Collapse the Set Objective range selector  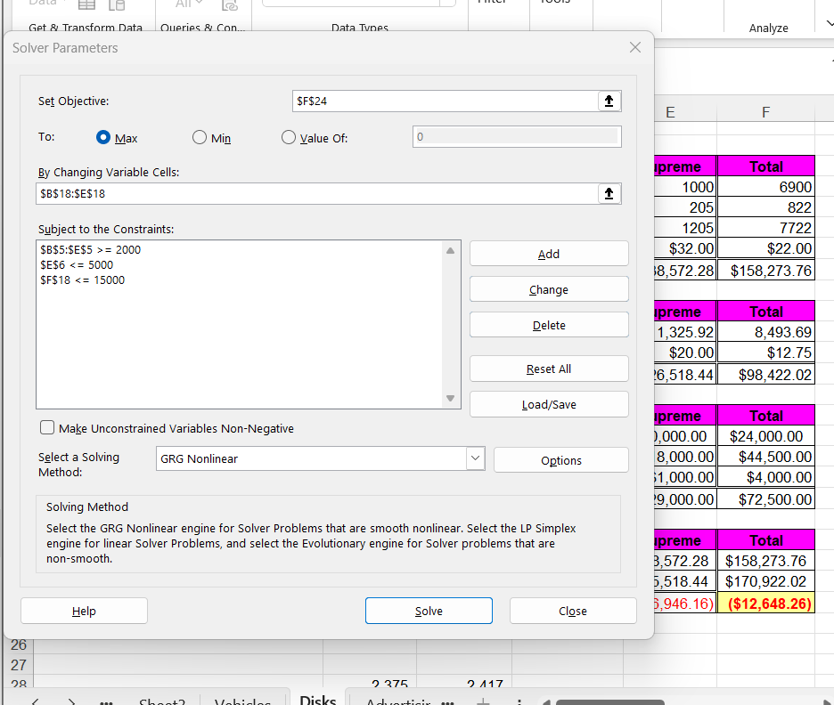[609, 101]
